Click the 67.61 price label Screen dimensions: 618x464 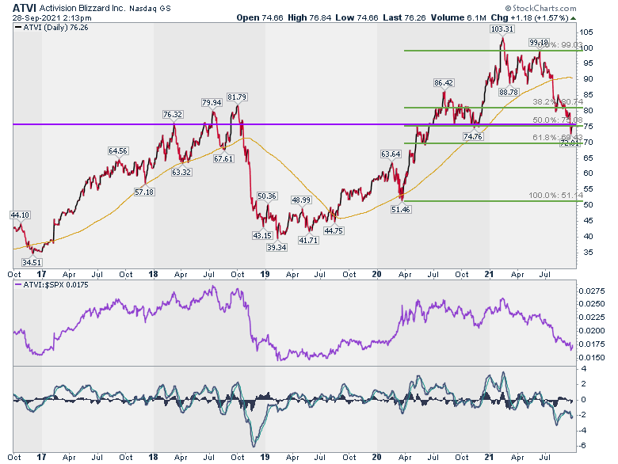(223, 159)
